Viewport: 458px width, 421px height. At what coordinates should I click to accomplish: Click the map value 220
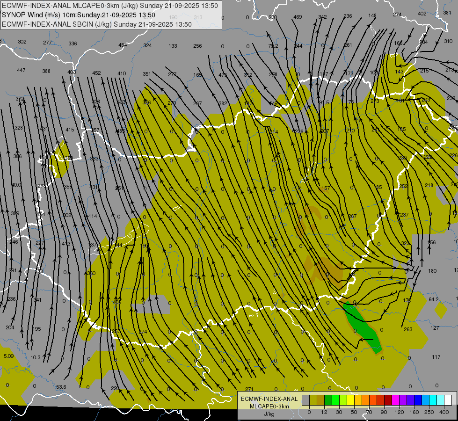click(115, 388)
